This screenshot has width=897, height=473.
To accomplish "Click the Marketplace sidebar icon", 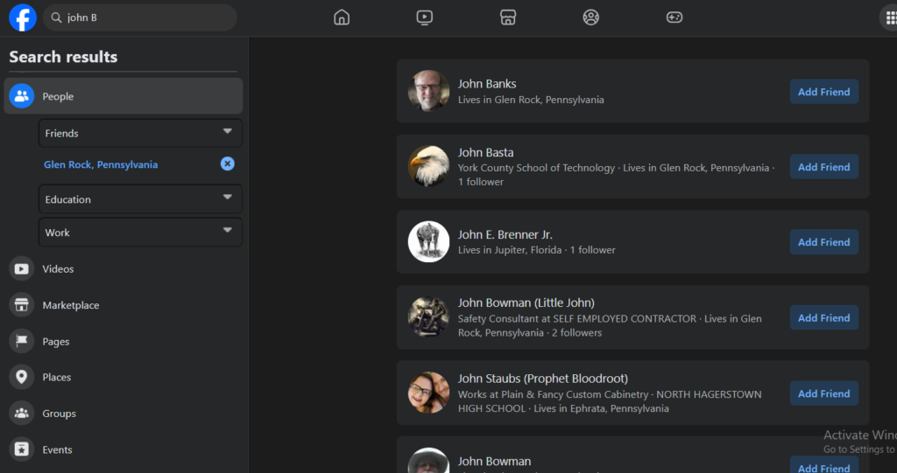I will (22, 305).
